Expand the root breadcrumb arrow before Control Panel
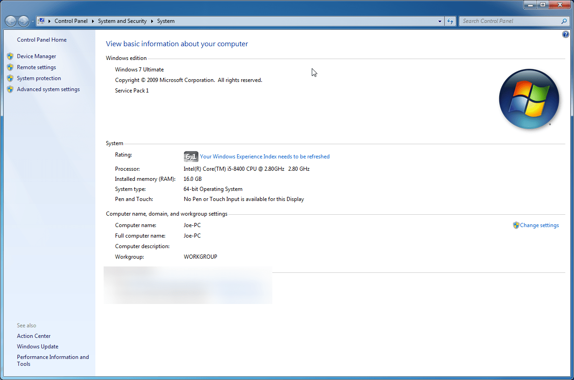The image size is (574, 380). [50, 21]
